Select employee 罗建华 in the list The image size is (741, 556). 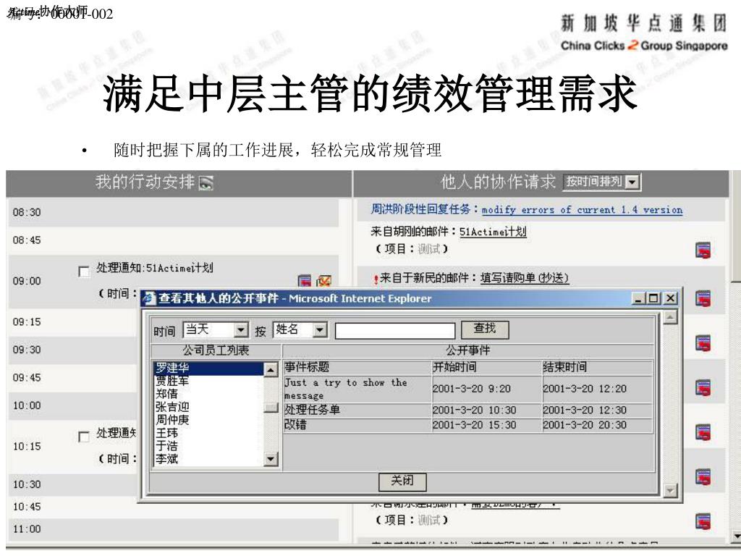pos(209,368)
